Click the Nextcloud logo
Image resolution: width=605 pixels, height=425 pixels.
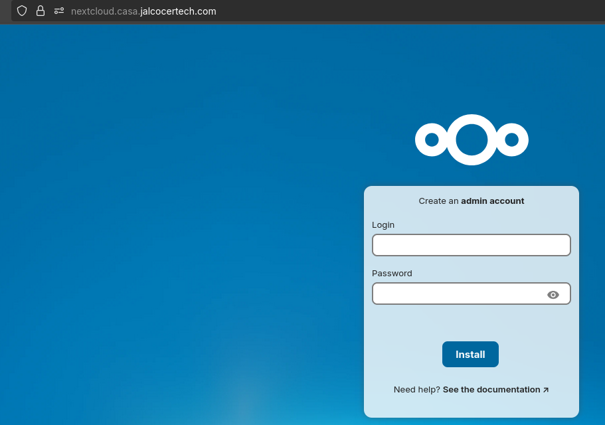click(x=472, y=139)
